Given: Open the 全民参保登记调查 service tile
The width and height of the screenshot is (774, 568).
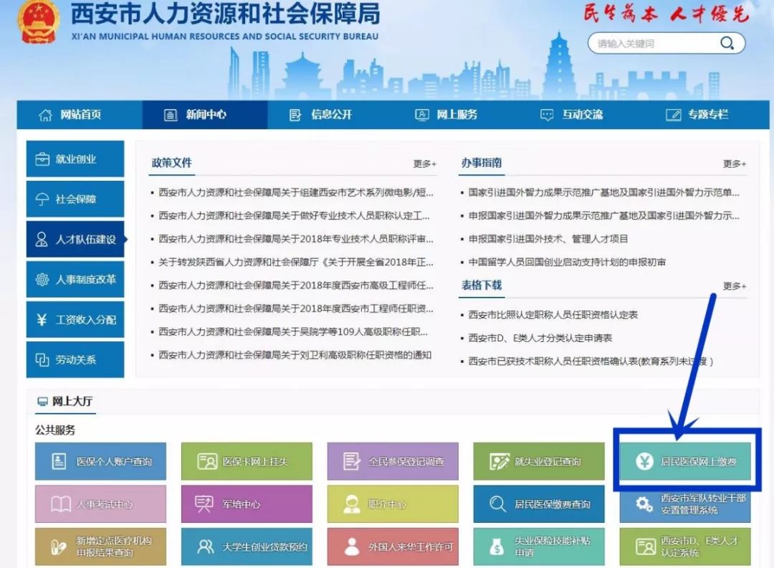Looking at the screenshot, I should pyautogui.click(x=393, y=461).
